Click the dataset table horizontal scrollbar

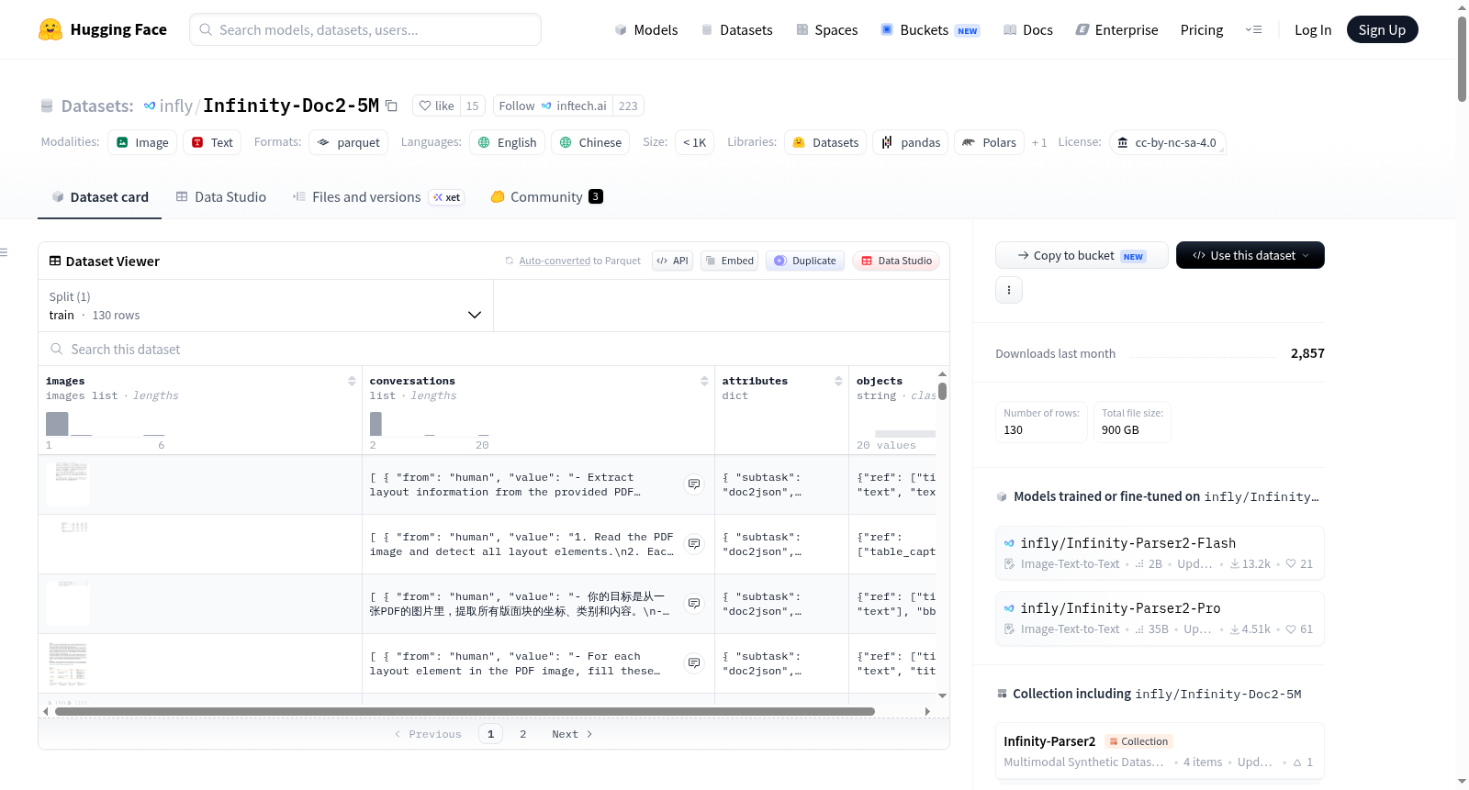pos(465,711)
